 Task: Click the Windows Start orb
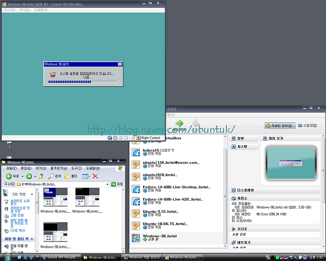coord(8,257)
